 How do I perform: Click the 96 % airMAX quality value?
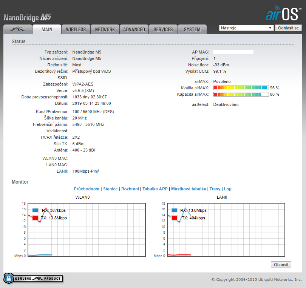(275, 88)
